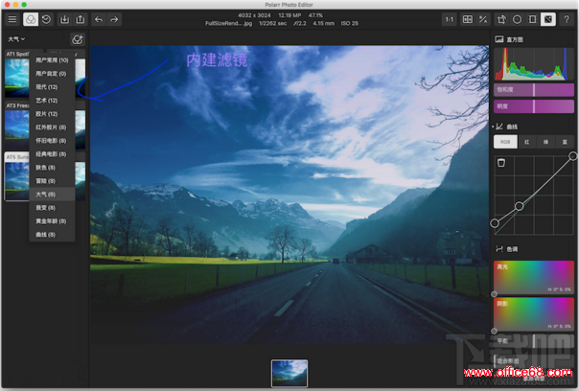The height and width of the screenshot is (391, 579).
Task: Switch curves to 红 channel tab
Action: coord(526,142)
